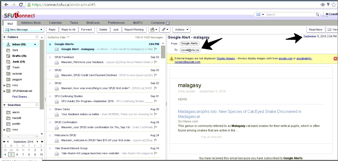The width and height of the screenshot is (338, 161).
Task: Click the Trash folder icon
Action: coord(8,67)
